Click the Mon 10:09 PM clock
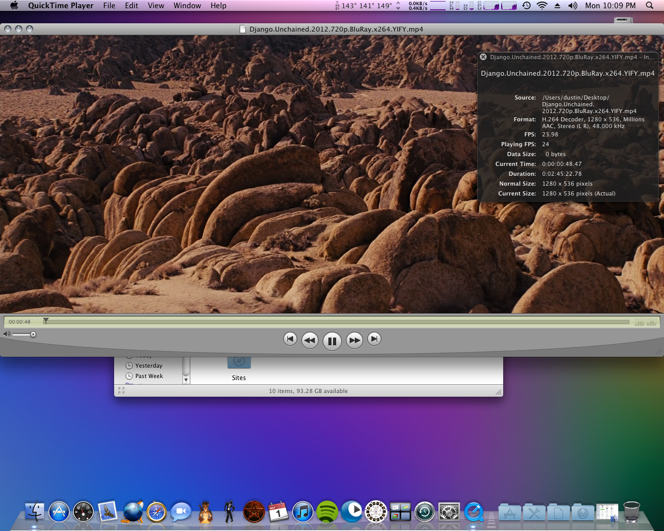 610,6
